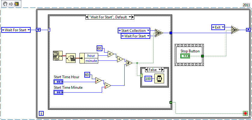
Task: Click the left shift register on the loop
Action: (38, 30)
